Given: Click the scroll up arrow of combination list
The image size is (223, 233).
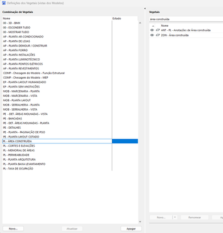Looking at the screenshot, I should pyautogui.click(x=140, y=23).
